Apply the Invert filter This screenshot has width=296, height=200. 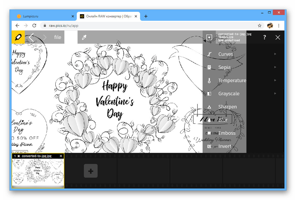[x=225, y=146]
